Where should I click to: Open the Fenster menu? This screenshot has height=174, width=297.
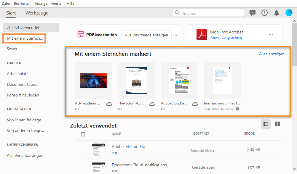(x=57, y=4)
